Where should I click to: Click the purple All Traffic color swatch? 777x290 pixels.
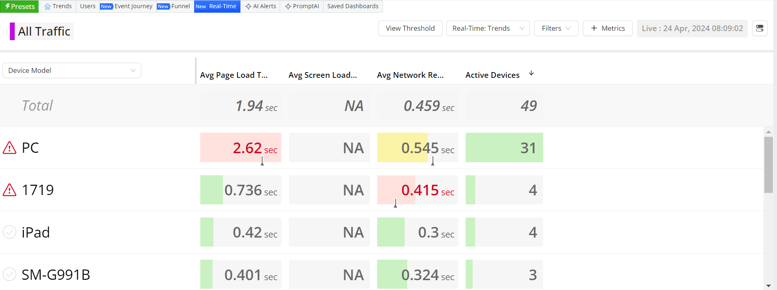tap(12, 31)
